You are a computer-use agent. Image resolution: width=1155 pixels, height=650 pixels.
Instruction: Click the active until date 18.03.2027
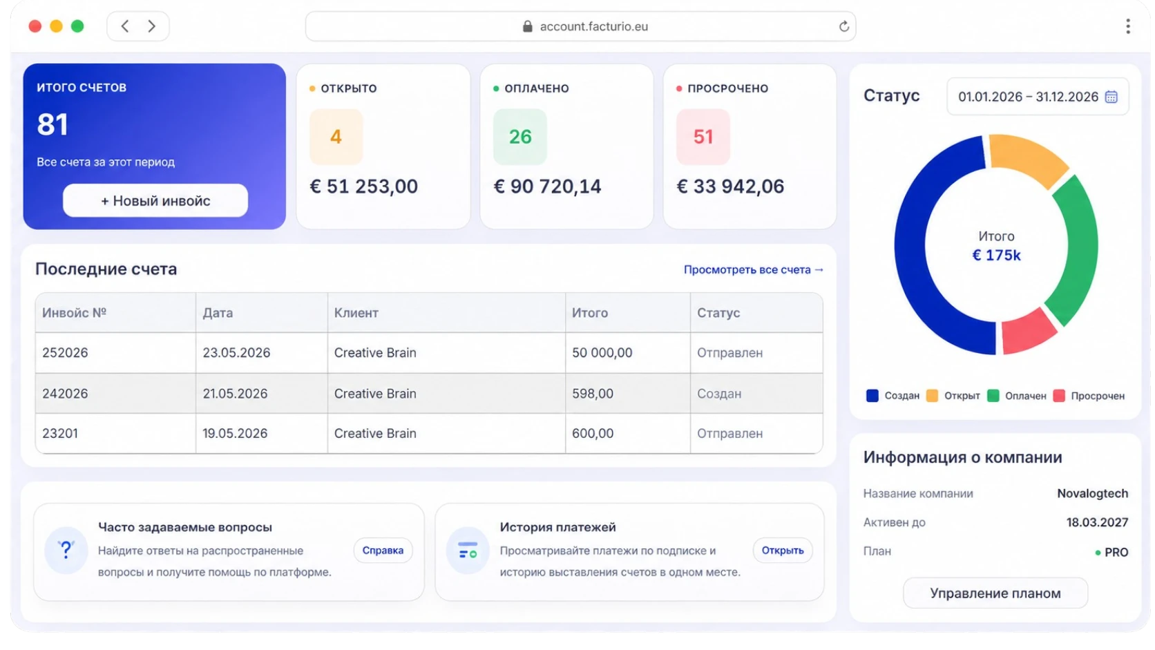click(1097, 522)
